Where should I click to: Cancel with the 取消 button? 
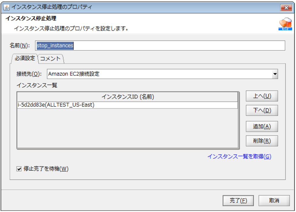(274, 200)
